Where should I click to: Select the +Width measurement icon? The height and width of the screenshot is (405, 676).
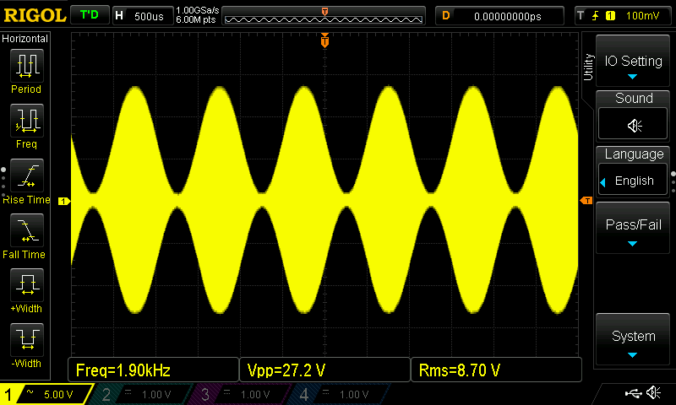point(27,285)
